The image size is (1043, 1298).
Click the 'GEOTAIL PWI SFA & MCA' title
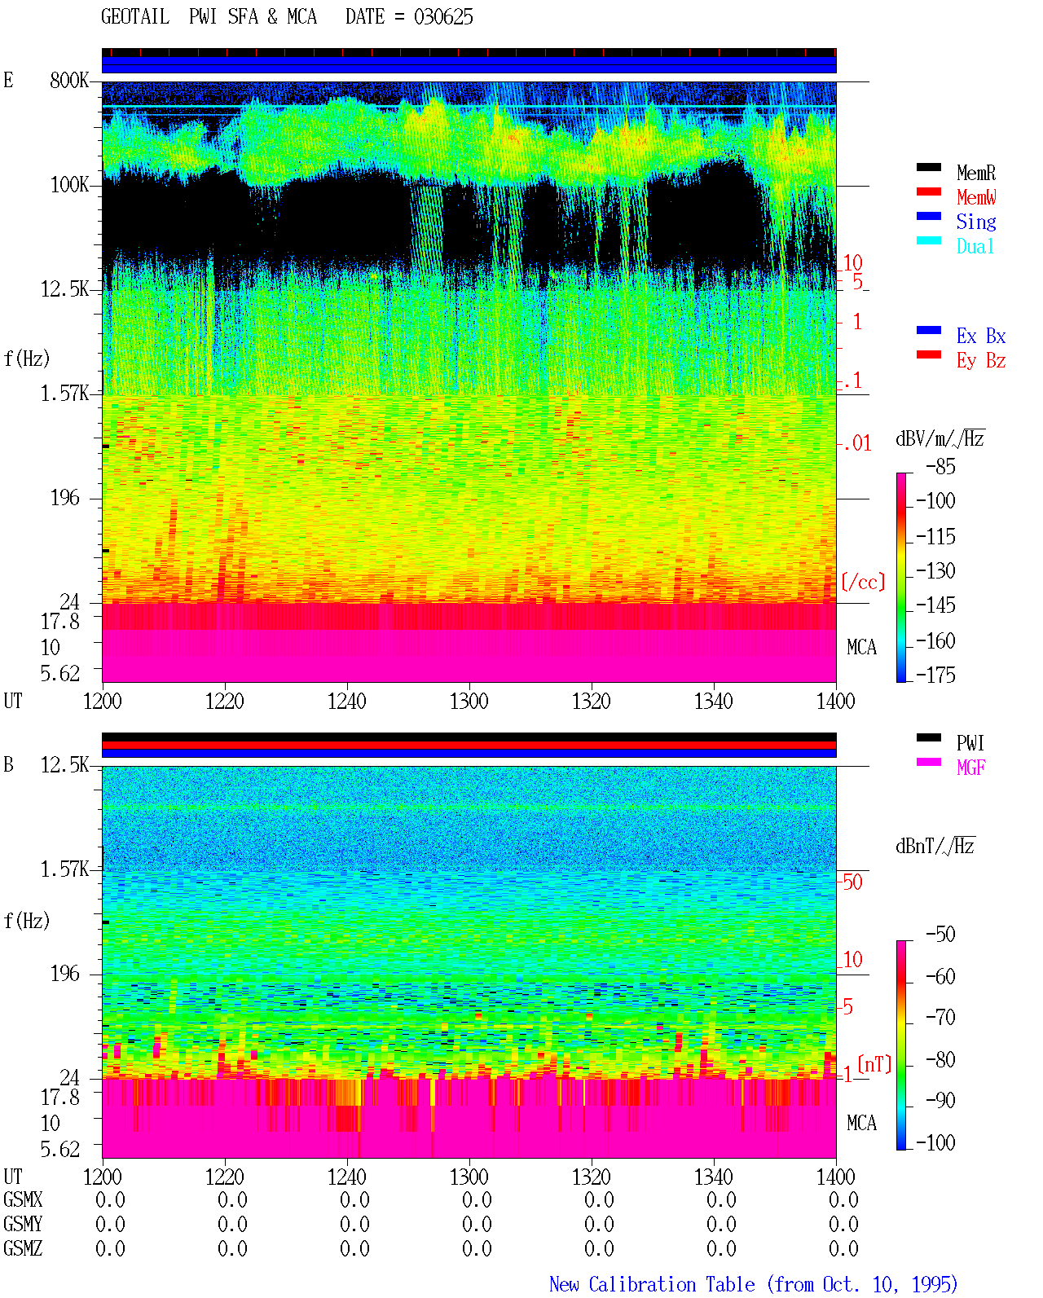click(x=209, y=17)
